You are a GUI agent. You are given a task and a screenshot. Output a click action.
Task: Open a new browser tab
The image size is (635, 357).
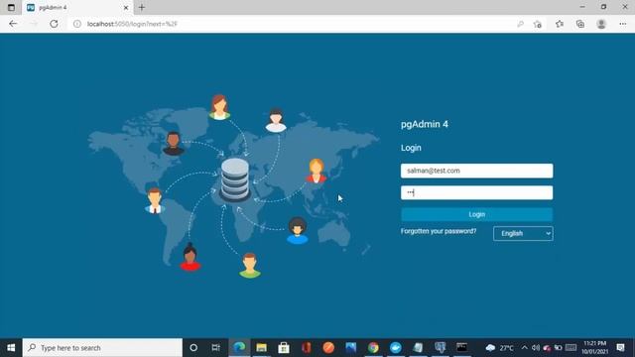click(142, 7)
